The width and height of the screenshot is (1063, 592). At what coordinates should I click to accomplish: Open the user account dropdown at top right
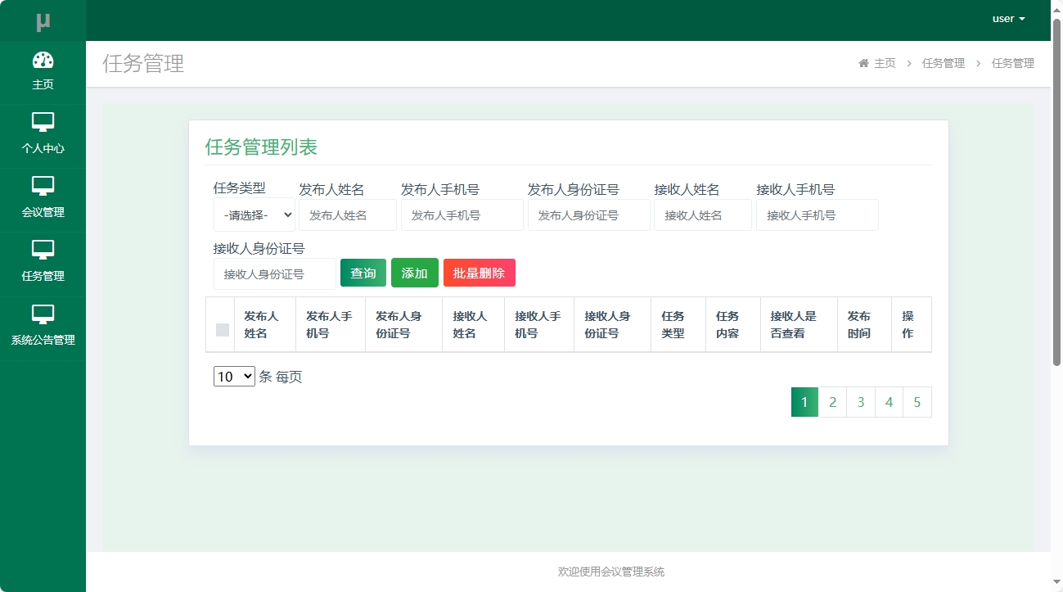coord(1007,18)
